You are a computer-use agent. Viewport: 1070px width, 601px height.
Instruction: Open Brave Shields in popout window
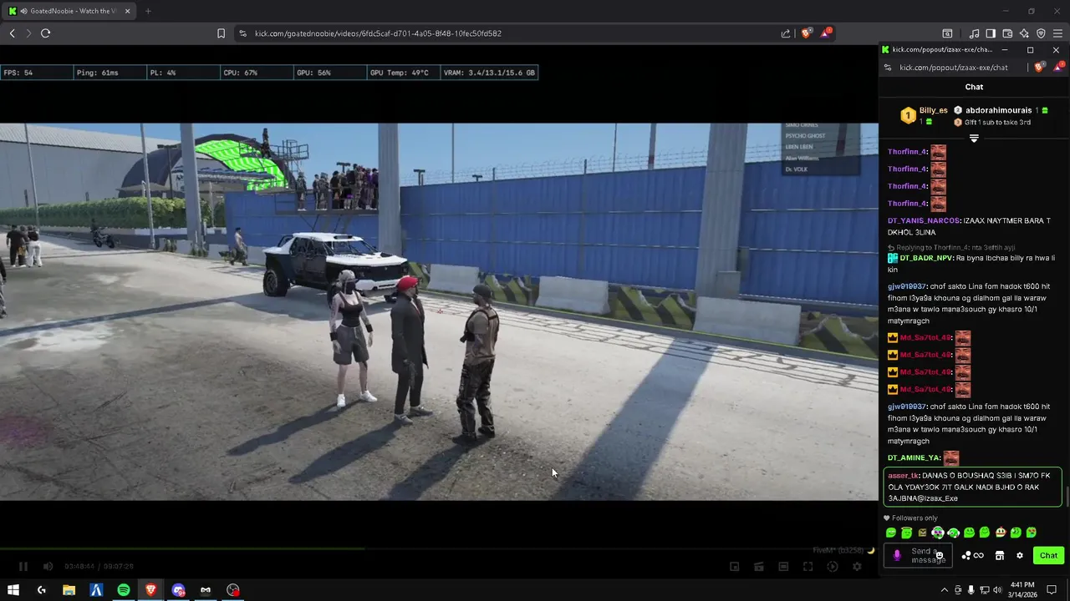click(1039, 68)
